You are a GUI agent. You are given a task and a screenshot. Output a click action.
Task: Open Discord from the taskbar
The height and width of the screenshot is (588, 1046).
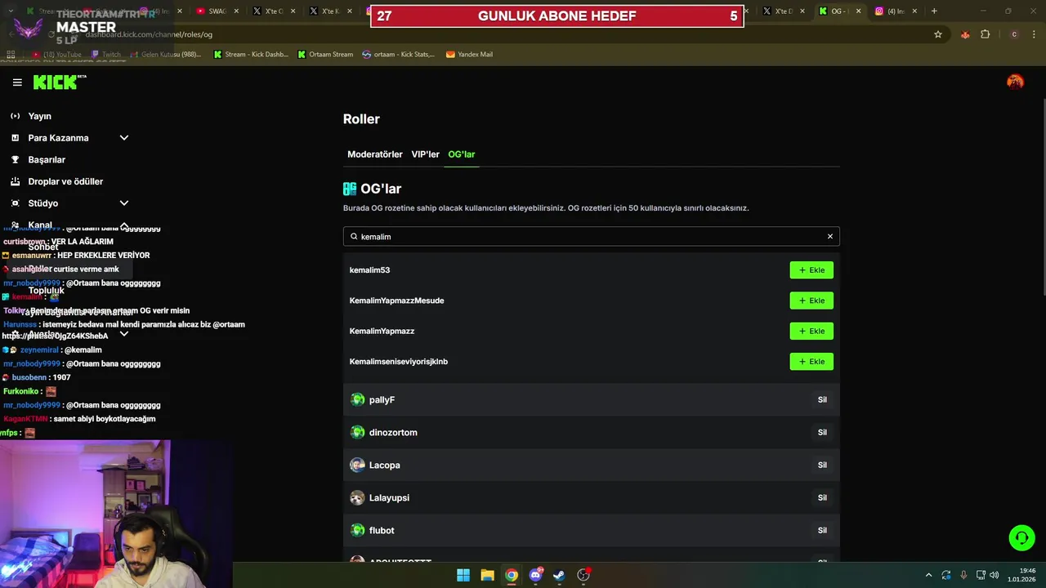point(535,575)
